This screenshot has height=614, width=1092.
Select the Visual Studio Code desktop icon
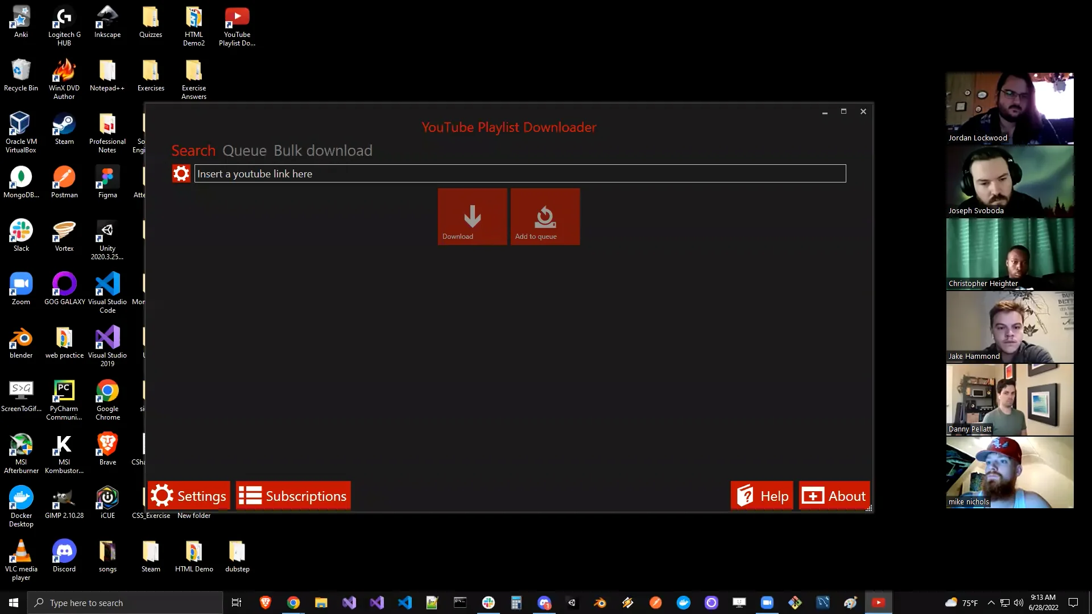tap(107, 293)
